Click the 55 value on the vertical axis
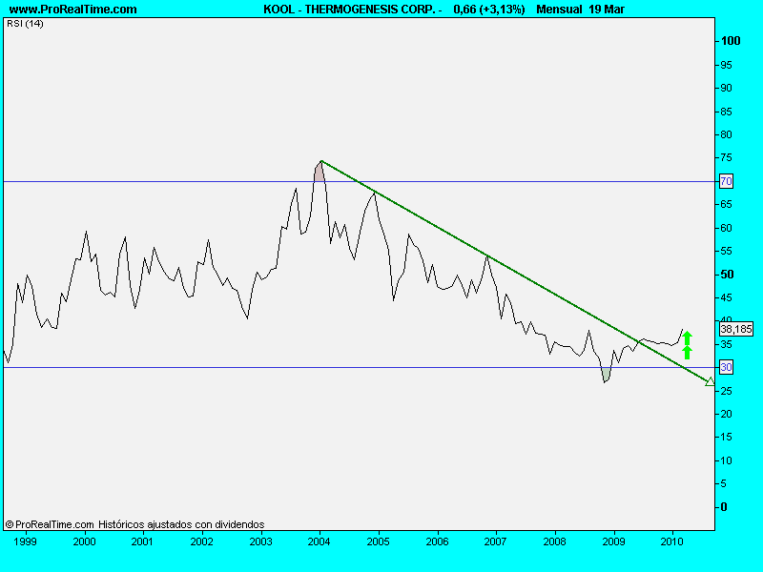This screenshot has width=763, height=572. pyautogui.click(x=726, y=251)
